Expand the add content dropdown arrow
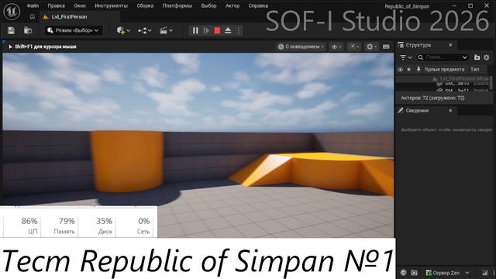 click(x=128, y=31)
